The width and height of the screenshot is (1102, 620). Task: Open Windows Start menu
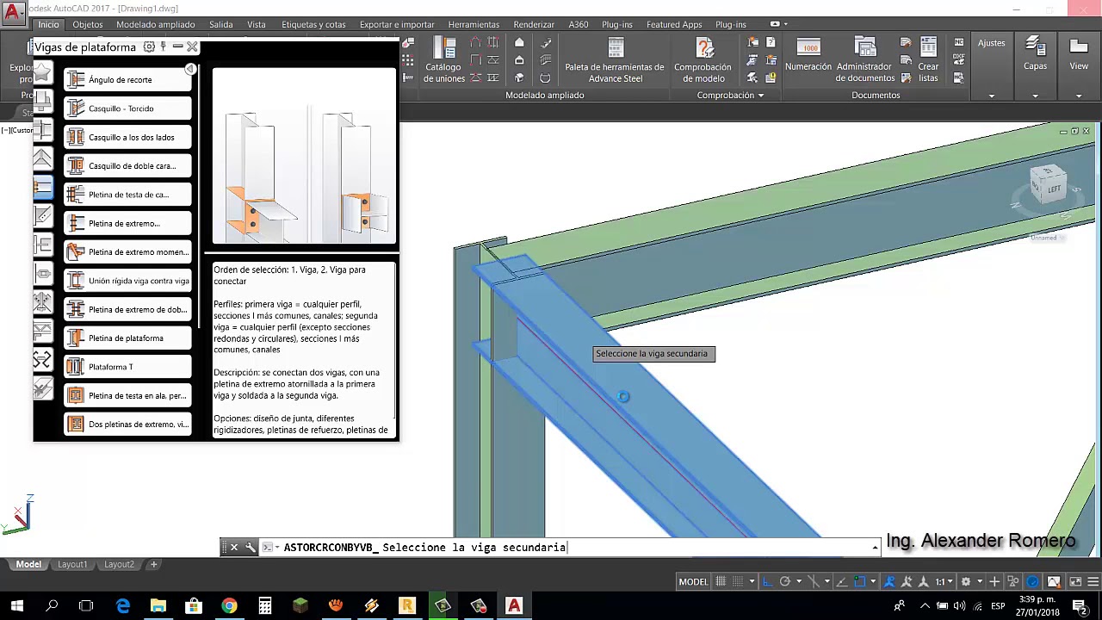coord(17,606)
